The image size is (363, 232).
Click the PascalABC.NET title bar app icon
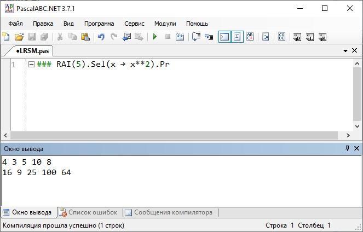[x=9, y=8]
